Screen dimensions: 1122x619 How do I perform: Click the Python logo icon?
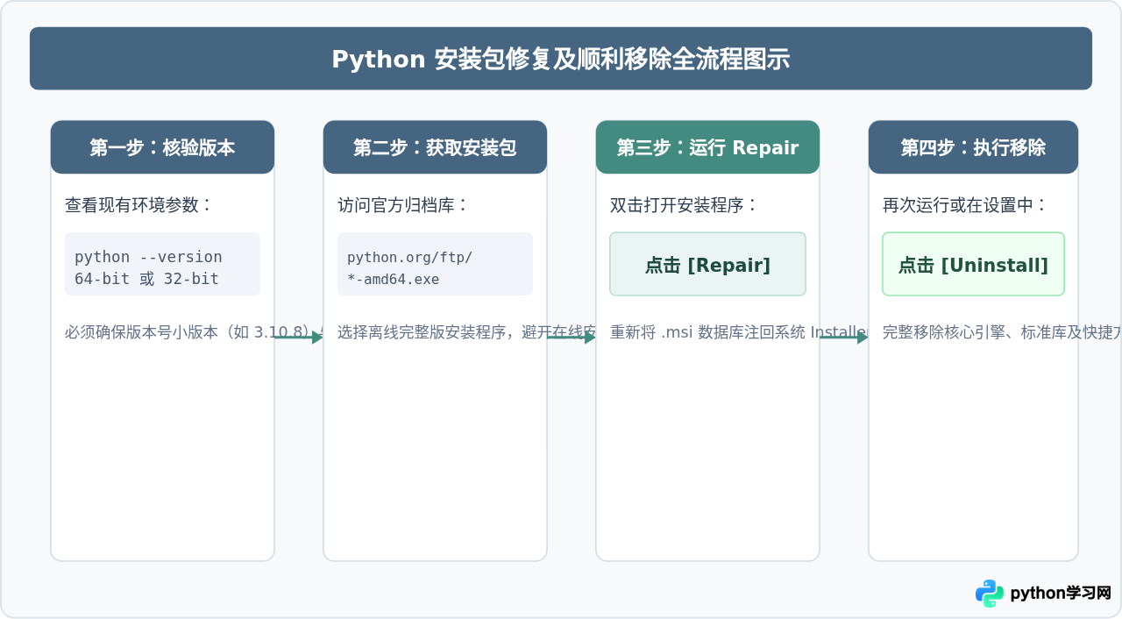pyautogui.click(x=990, y=594)
